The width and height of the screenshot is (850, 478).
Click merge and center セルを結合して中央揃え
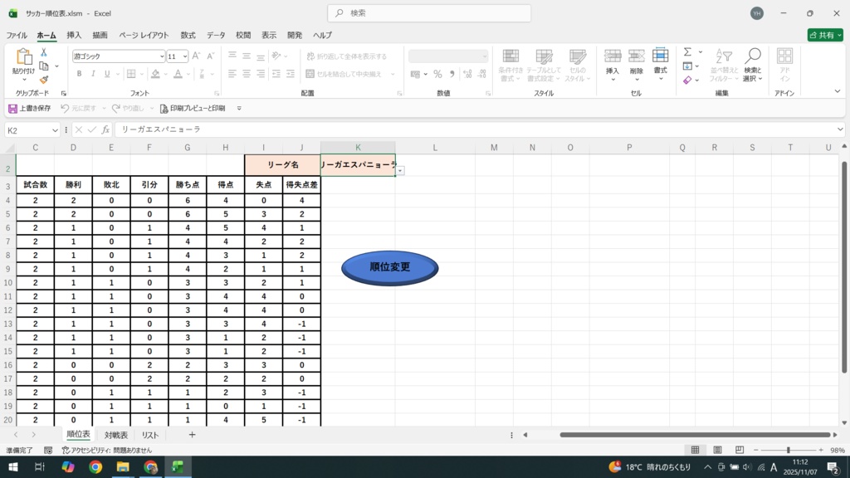tap(344, 74)
